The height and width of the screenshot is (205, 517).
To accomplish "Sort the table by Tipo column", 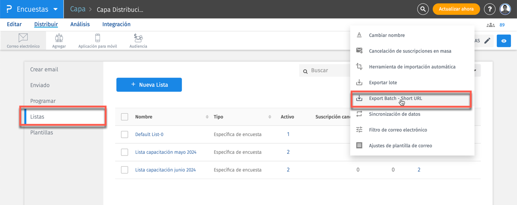I will [x=270, y=117].
